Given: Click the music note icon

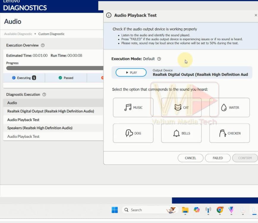Looking at the screenshot, I should pos(128,107).
